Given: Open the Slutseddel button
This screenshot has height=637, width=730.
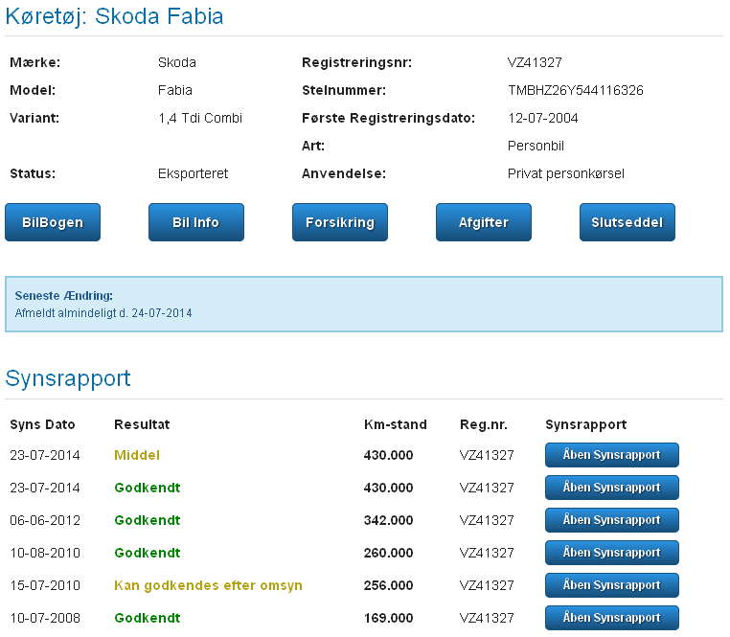Looking at the screenshot, I should point(627,222).
